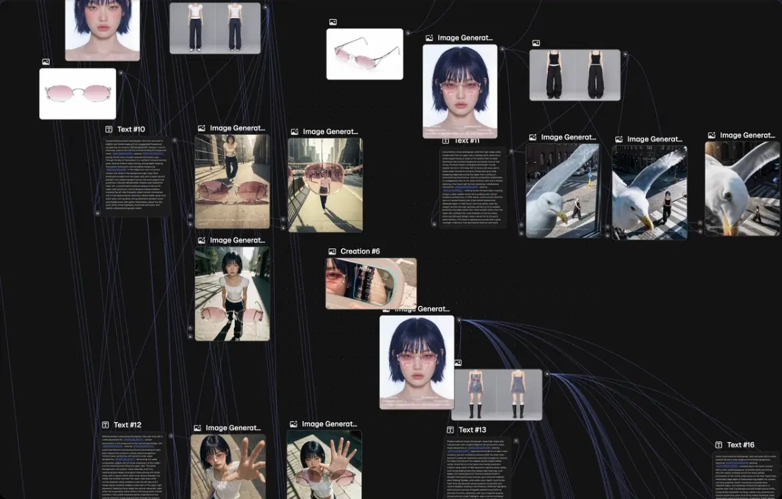Click generation icon above top portrait with pink glasses
The image size is (782, 499).
coord(429,38)
